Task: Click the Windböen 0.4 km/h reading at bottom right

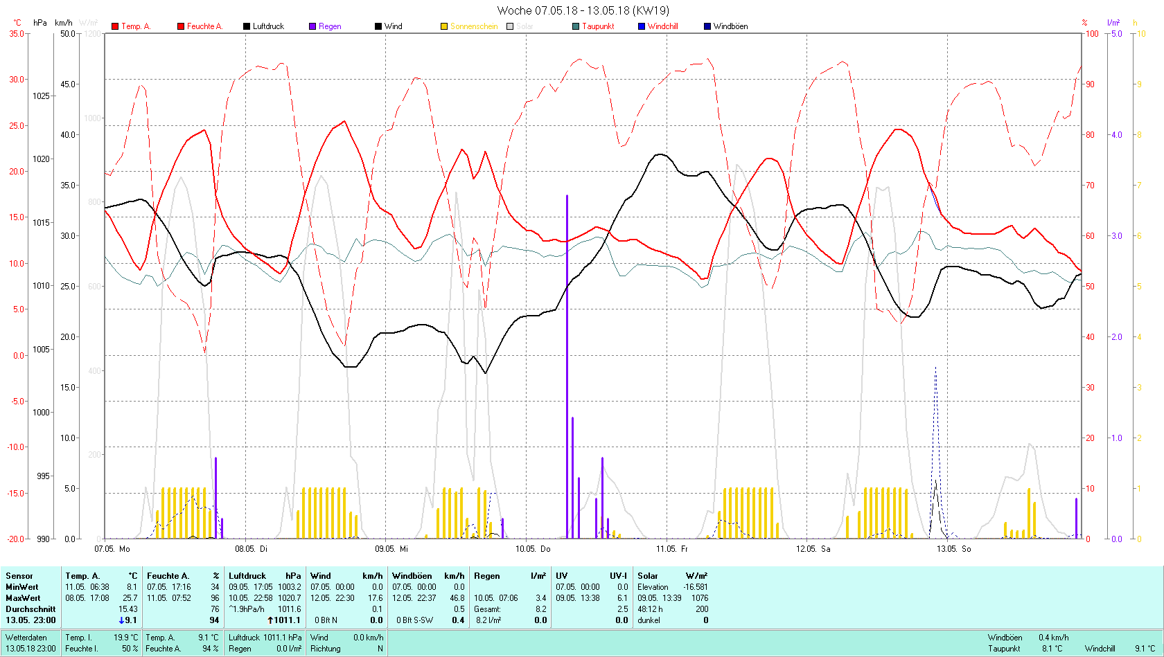Action: pyautogui.click(x=1028, y=638)
